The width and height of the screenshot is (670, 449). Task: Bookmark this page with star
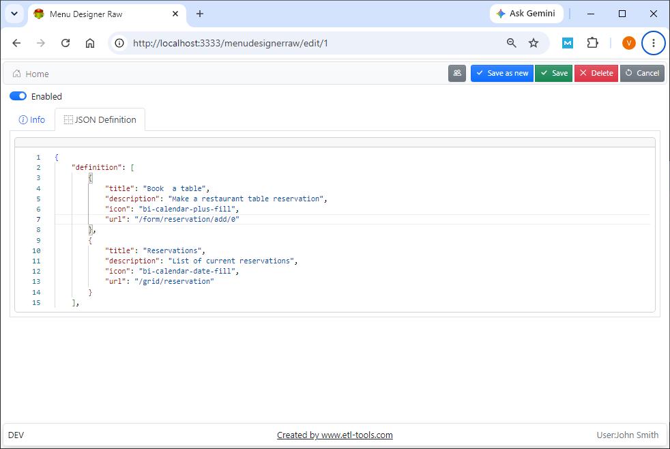(534, 43)
